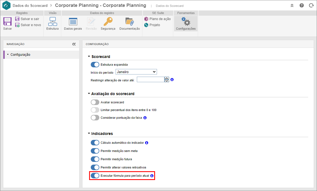Open Dados gerais in the ribbon
The width and height of the screenshot is (317, 191).
point(73,21)
